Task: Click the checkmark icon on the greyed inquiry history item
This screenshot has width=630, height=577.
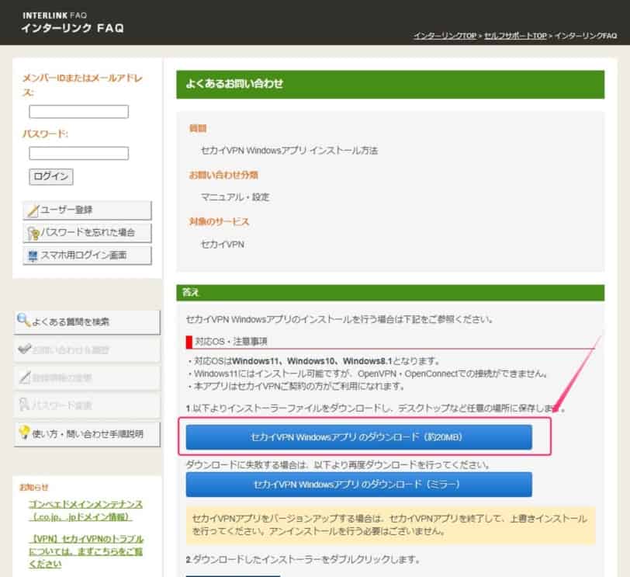Action: coord(24,349)
